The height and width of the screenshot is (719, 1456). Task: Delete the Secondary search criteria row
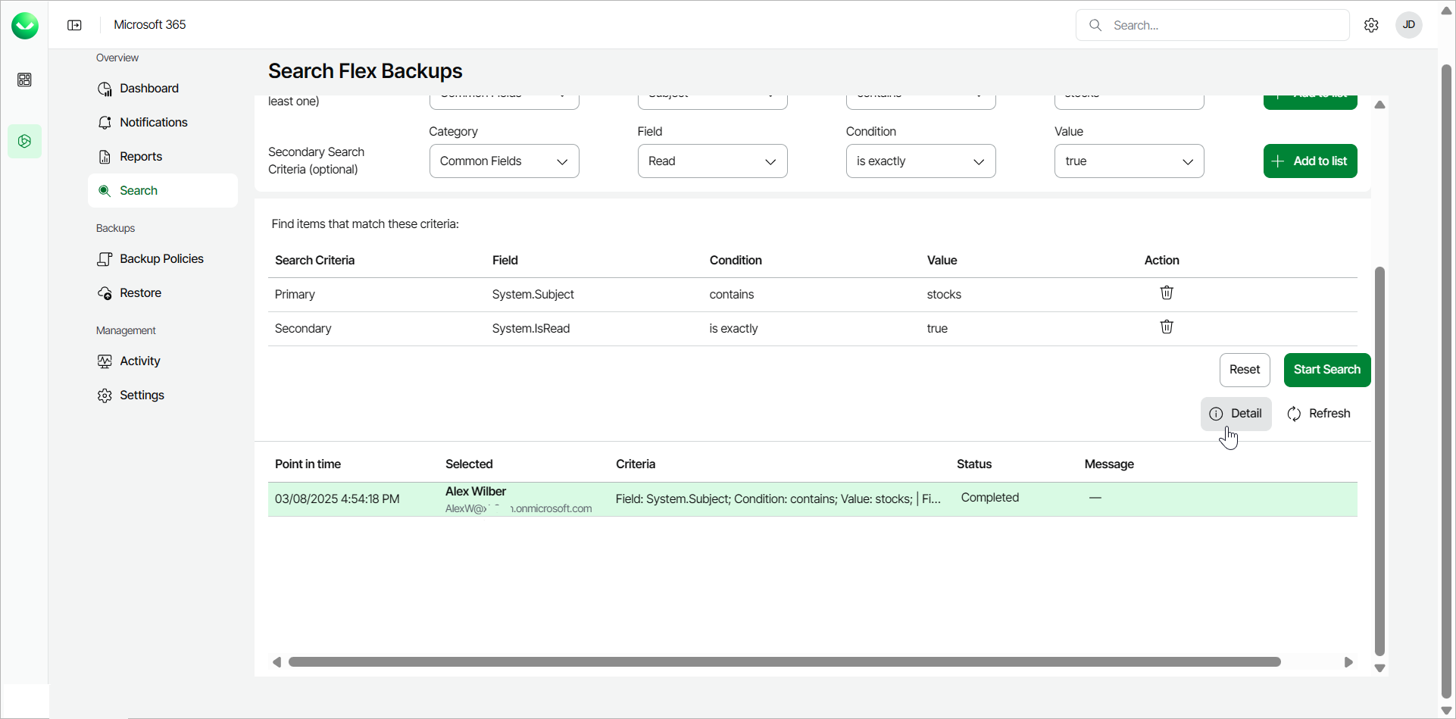click(x=1167, y=327)
